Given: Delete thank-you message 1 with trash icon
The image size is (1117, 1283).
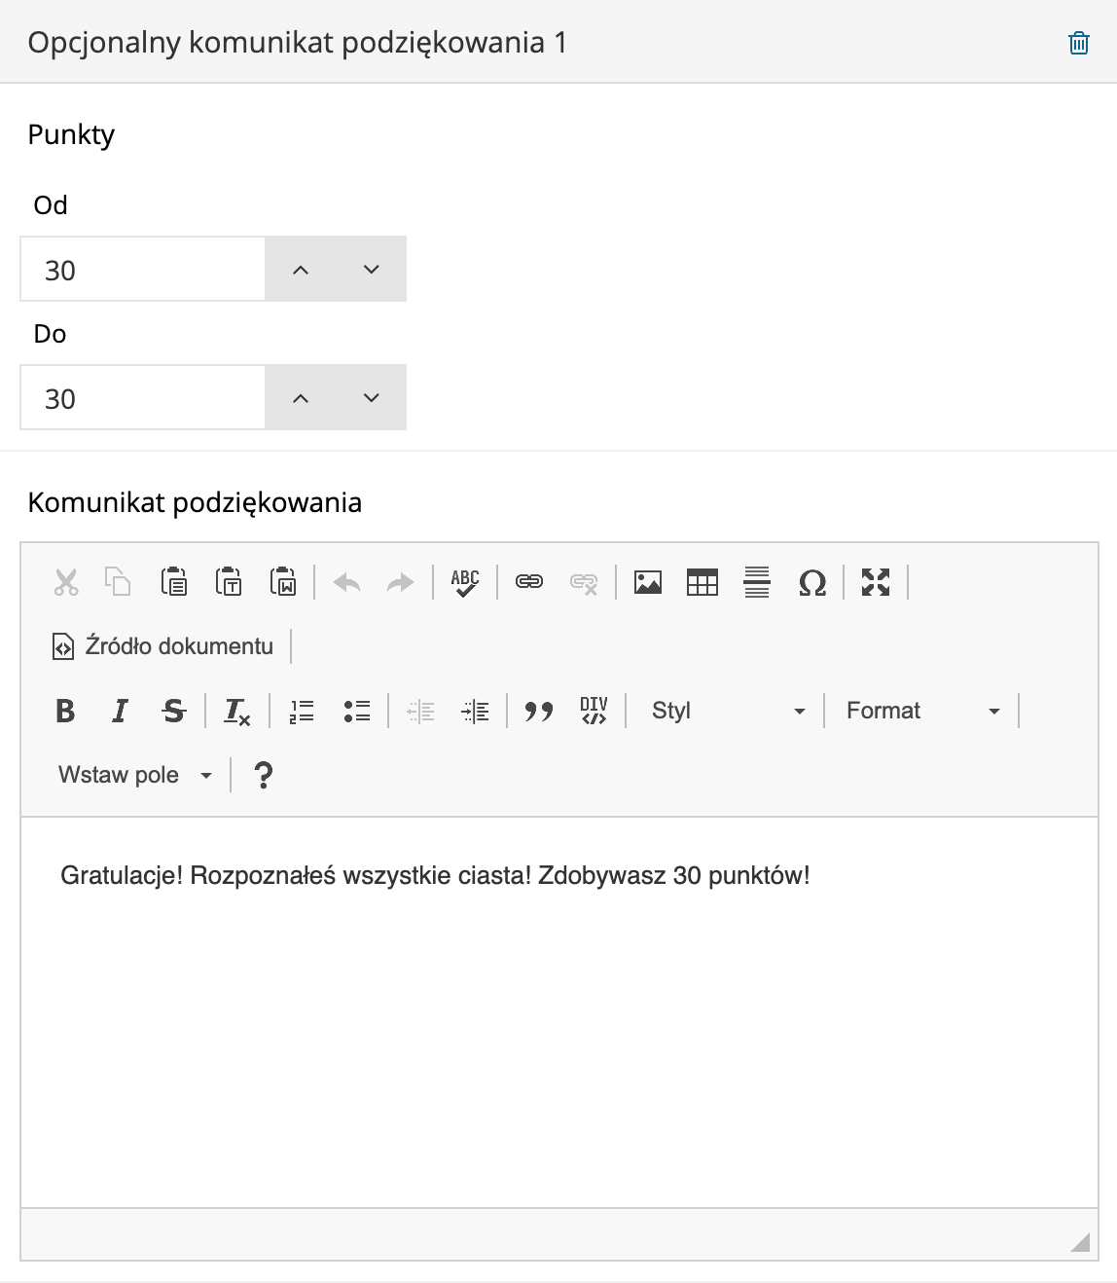Looking at the screenshot, I should click(1078, 43).
